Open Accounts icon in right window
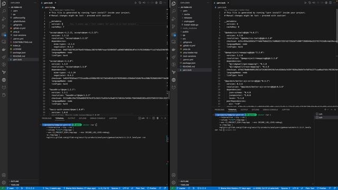Screen dimensions: 338x190 [174, 175]
